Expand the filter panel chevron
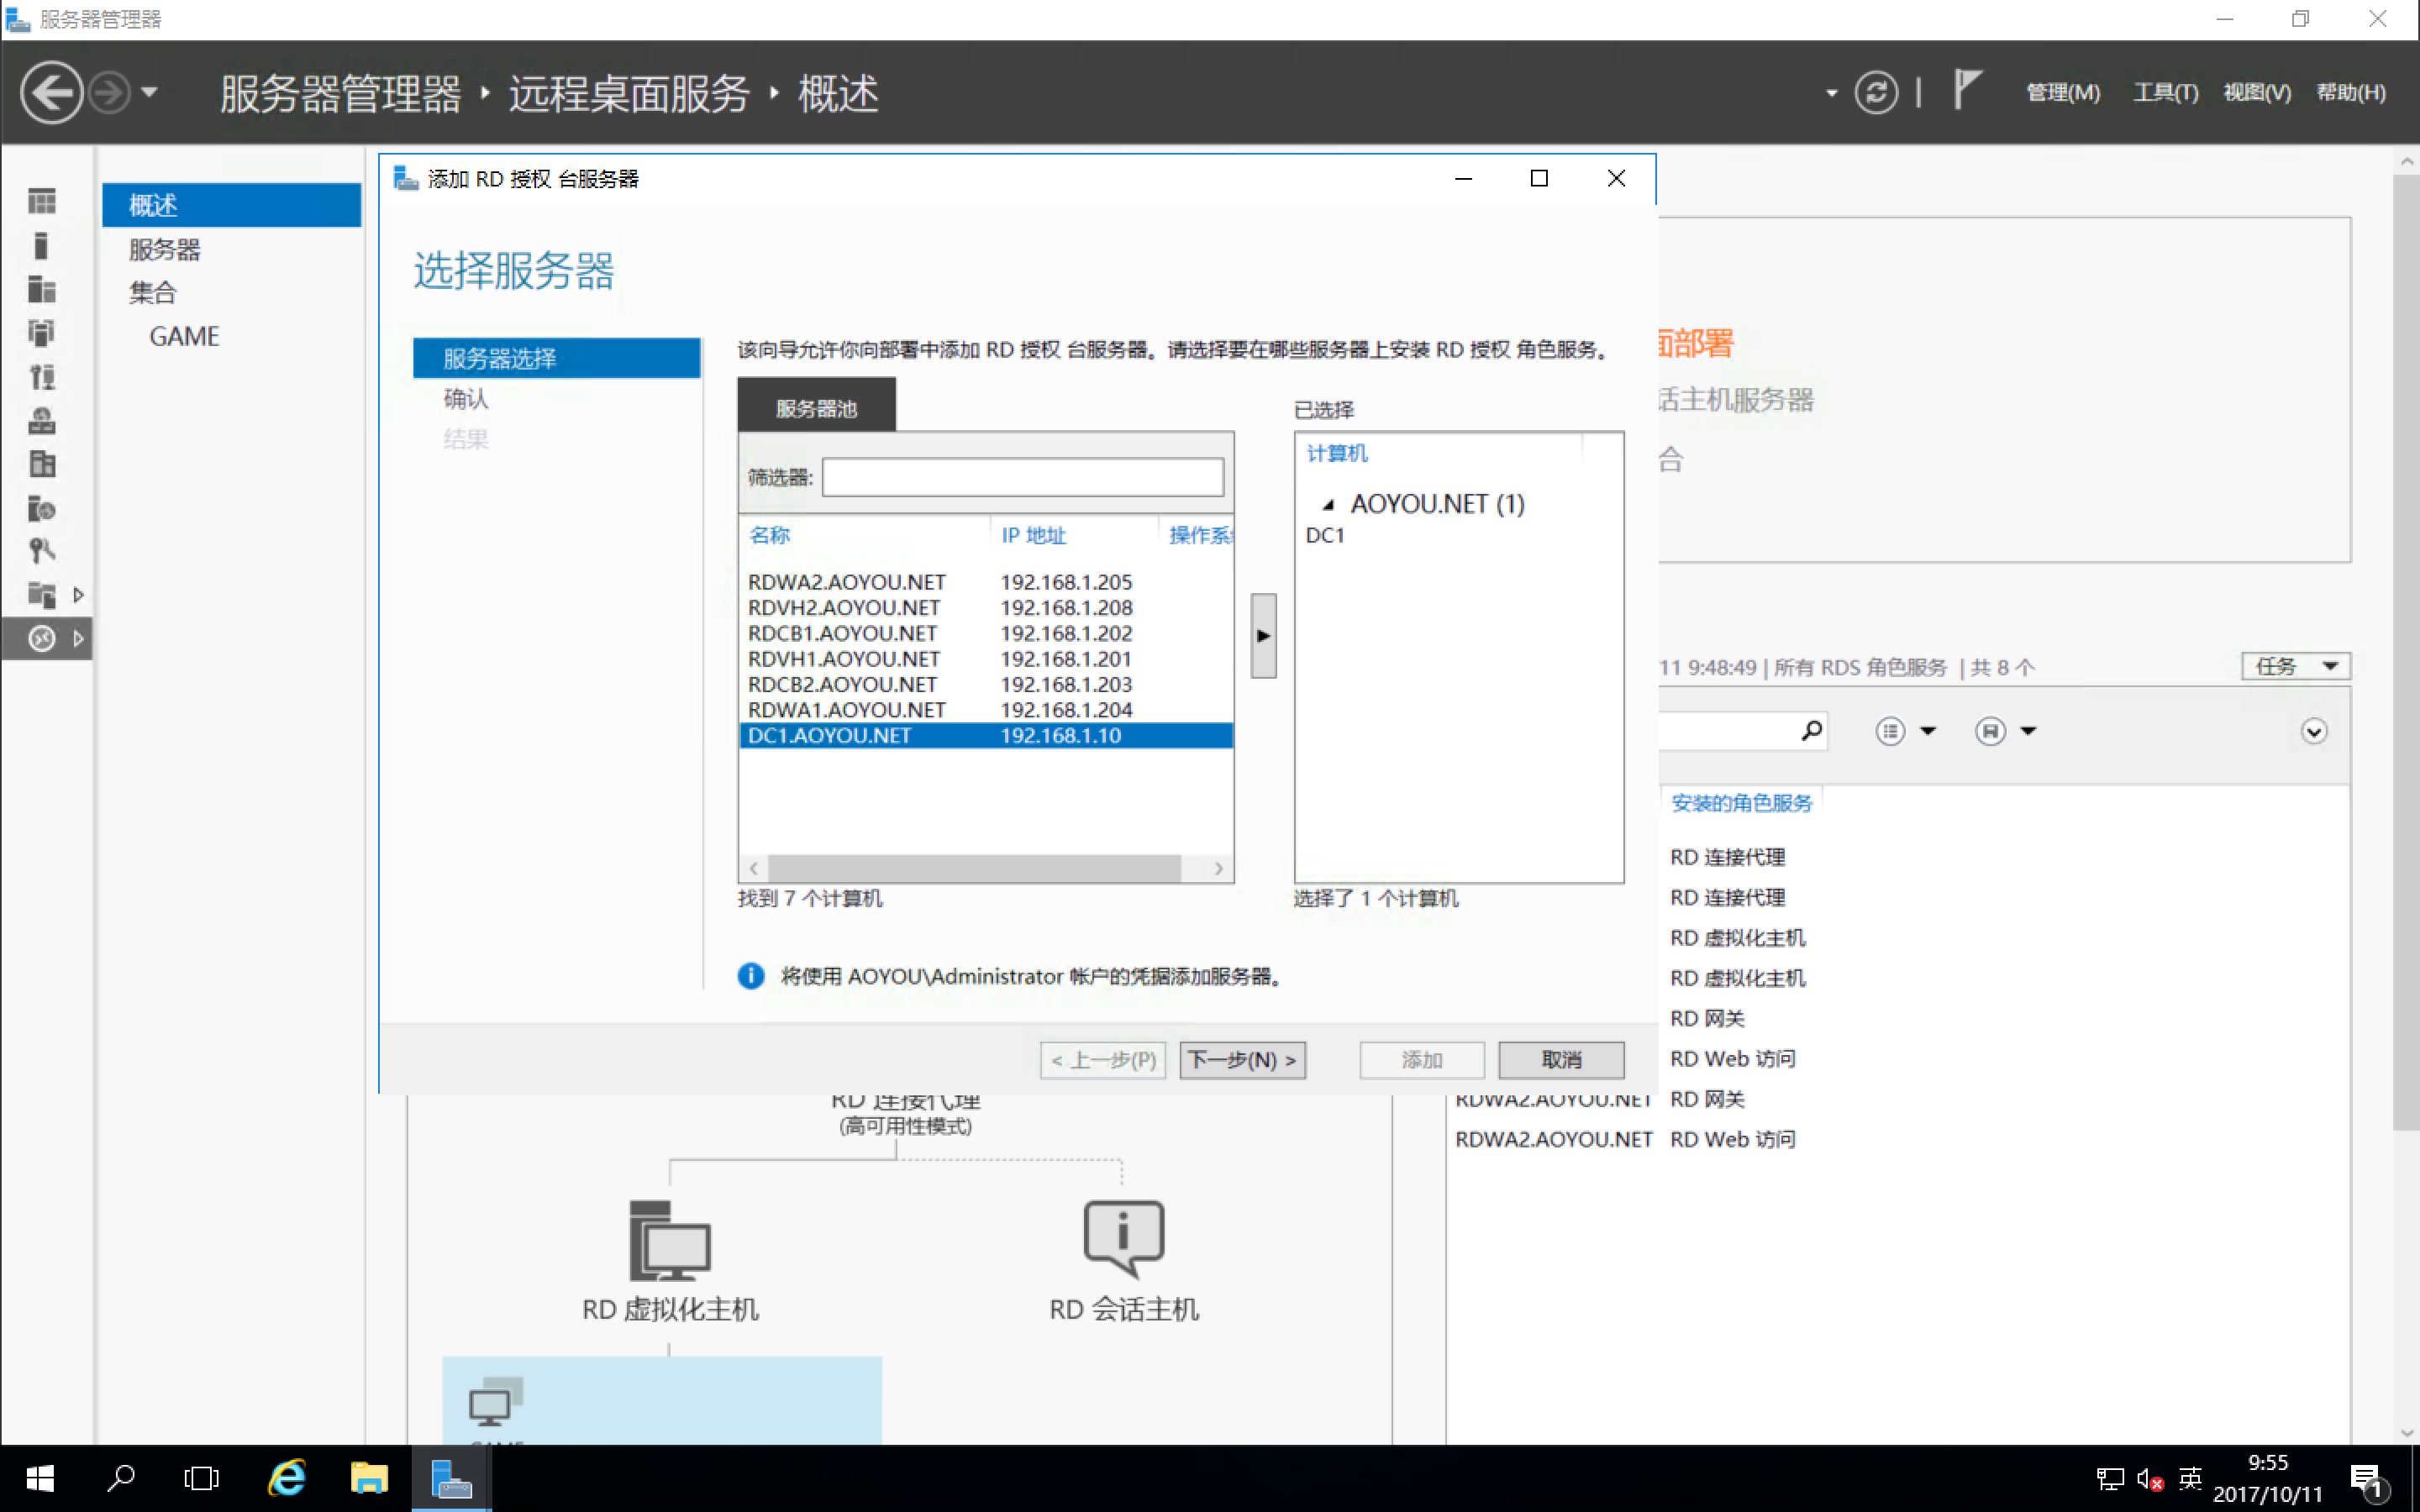 2313,731
